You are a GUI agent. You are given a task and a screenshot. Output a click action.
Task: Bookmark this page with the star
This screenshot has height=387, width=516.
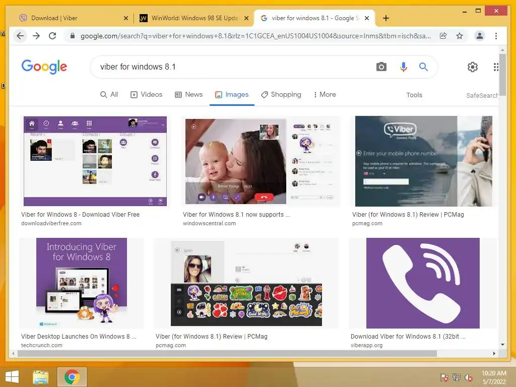460,36
